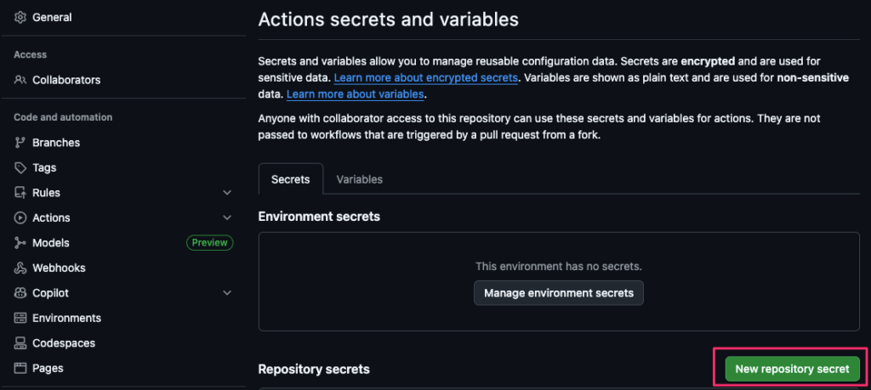The image size is (871, 390).
Task: Switch to the Variables tab
Action: tap(360, 179)
